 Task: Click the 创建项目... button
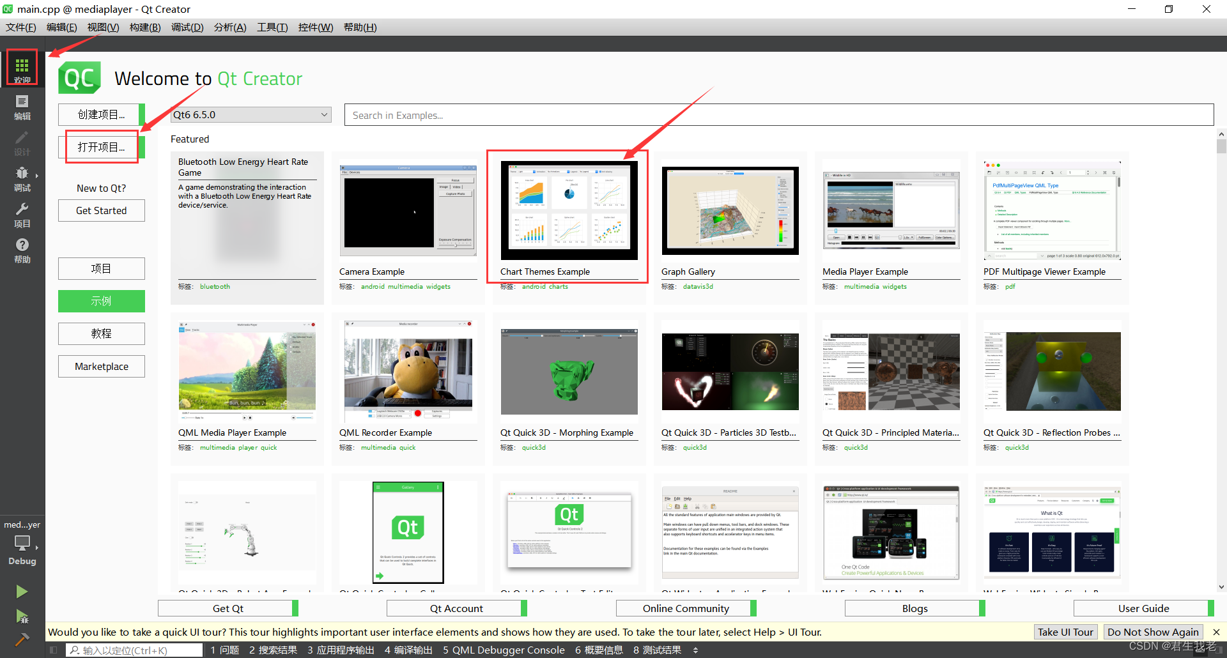click(x=102, y=114)
